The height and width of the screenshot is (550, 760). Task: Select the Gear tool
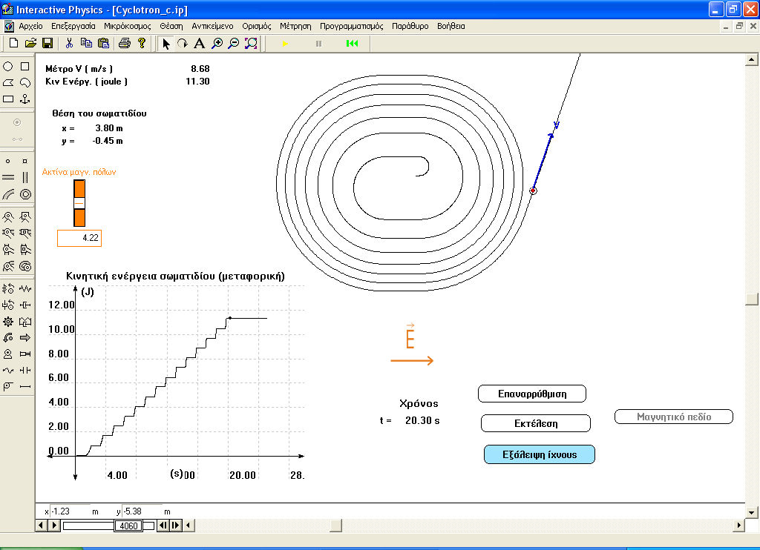(x=8, y=322)
